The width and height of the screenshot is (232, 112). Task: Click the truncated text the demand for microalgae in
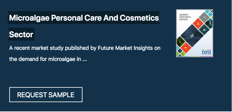coord(45,59)
